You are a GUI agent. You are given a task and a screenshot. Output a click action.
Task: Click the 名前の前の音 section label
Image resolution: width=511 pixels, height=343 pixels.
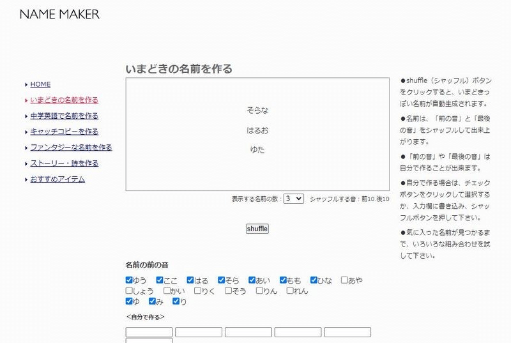[147, 265]
